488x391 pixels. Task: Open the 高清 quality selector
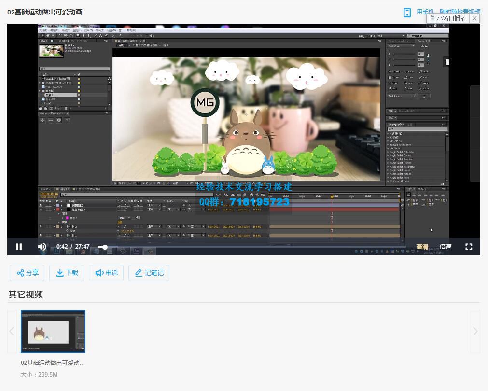[422, 247]
